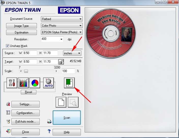Screen dimensions: 179x138
Task: Click the Source width field
Action: 30,53
